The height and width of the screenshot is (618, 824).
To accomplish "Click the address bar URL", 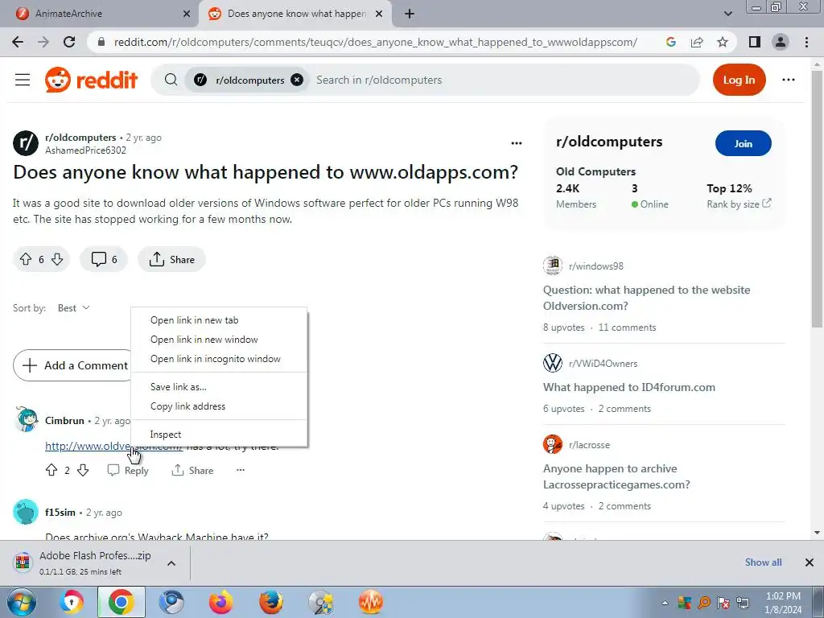I will [x=375, y=42].
